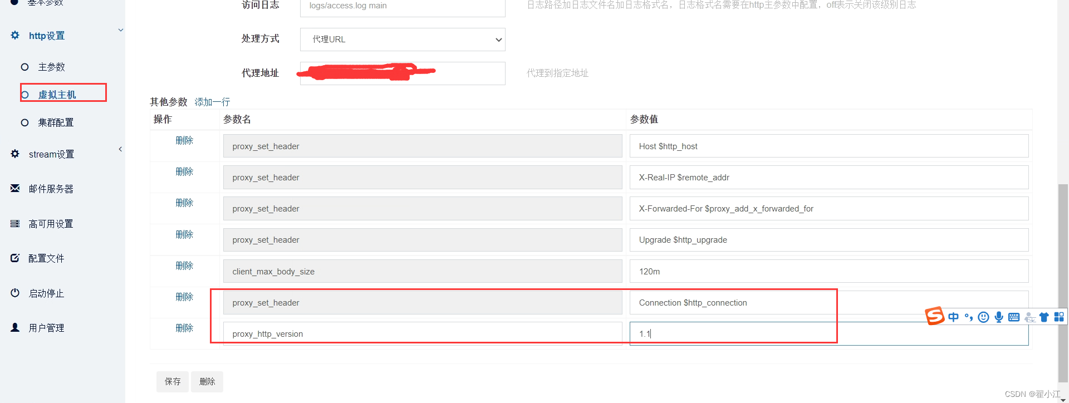Click the 参数值 column header

[x=644, y=119]
